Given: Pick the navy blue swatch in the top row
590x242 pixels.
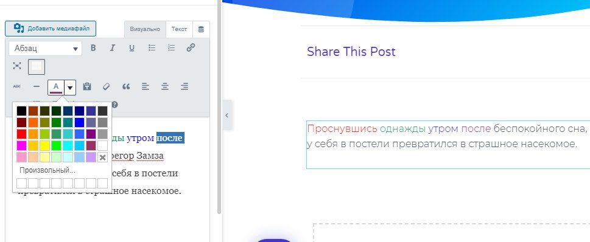Looking at the screenshot, I should tap(79, 111).
